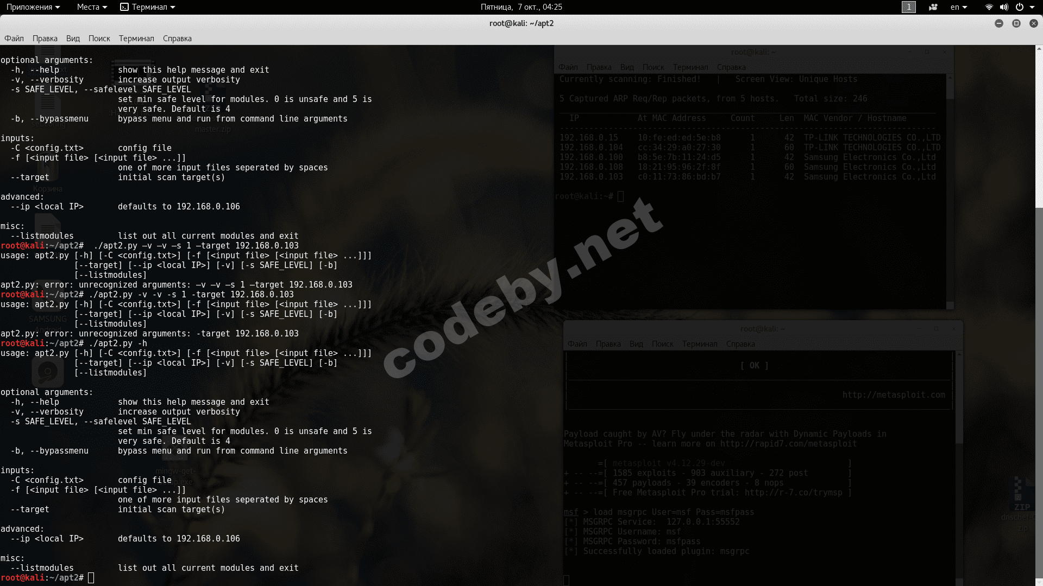Click MSGRPC Service 127.0.0.1:55552 line
The height and width of the screenshot is (586, 1043).
(x=652, y=522)
